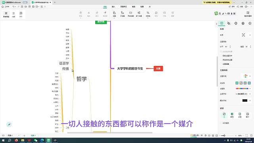Adjust the vertical spacing stepper
Screen dimensions: 254x143
click(250, 47)
